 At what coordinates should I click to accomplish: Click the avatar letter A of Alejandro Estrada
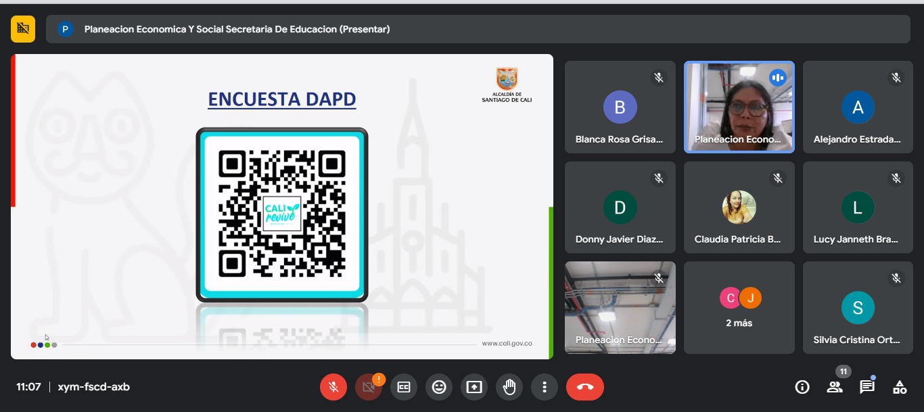[858, 107]
